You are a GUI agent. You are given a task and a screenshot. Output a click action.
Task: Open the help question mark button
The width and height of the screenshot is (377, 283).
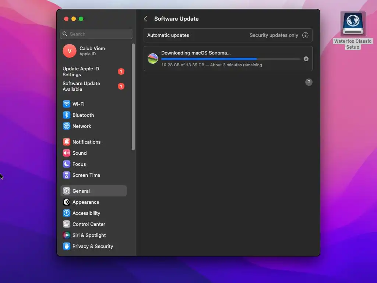coord(309,82)
